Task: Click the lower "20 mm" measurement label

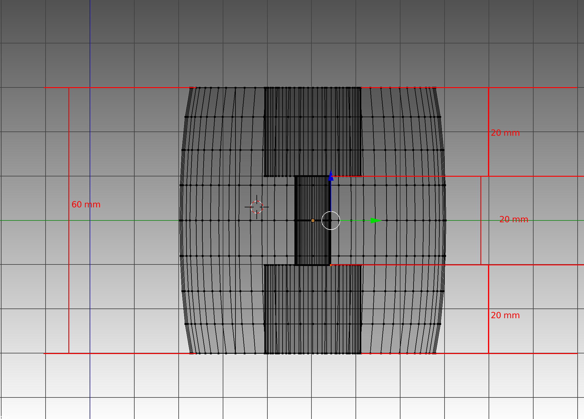Action: tap(505, 315)
